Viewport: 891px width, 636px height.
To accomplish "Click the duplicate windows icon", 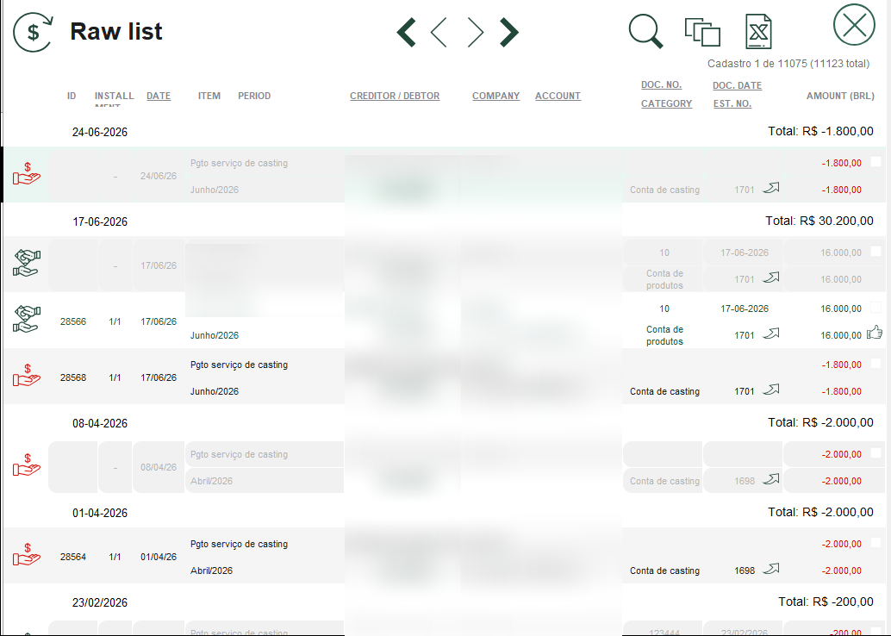I will pyautogui.click(x=702, y=32).
